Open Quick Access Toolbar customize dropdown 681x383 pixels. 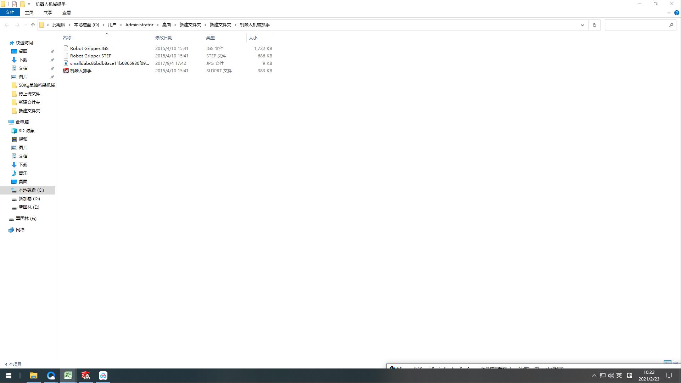click(29, 4)
